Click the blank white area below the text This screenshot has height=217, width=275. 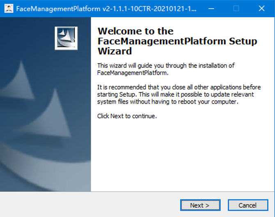(x=181, y=156)
